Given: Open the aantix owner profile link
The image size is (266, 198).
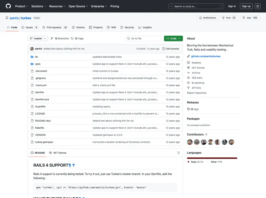Looking at the screenshot, I should coord(14,18).
